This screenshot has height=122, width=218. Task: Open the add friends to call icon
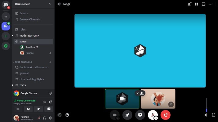(x=190, y=4)
